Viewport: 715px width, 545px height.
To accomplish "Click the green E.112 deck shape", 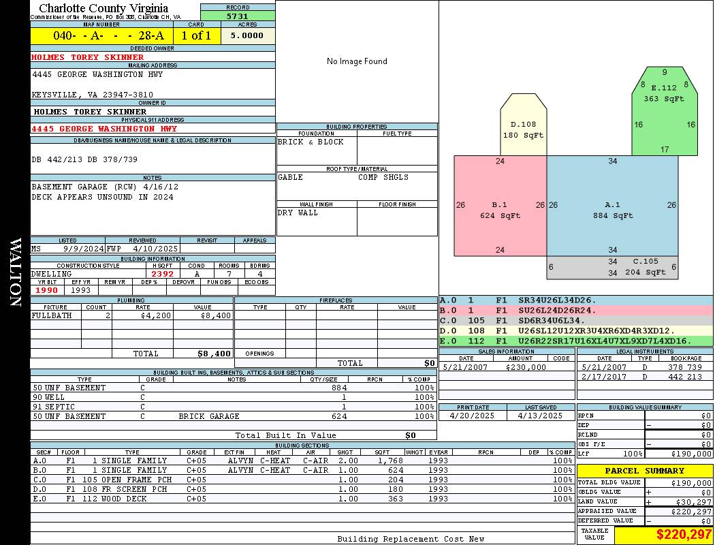I will pyautogui.click(x=664, y=112).
